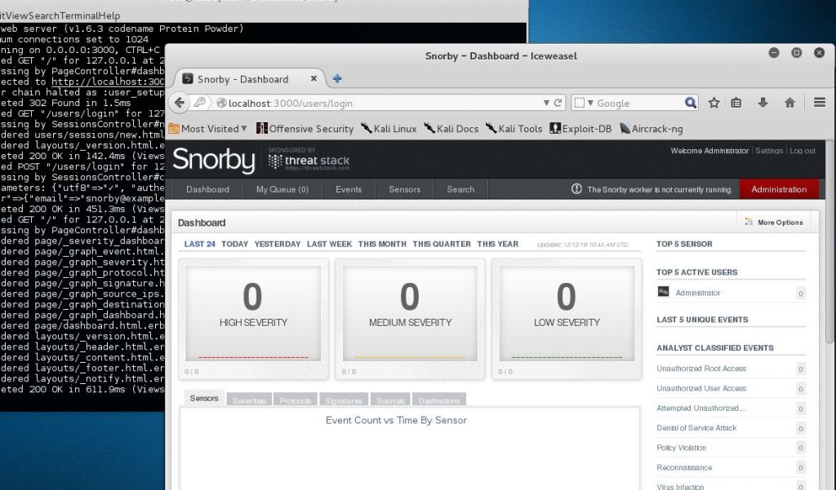
Task: Open the Iceweasel hamburger menu
Action: [x=819, y=103]
